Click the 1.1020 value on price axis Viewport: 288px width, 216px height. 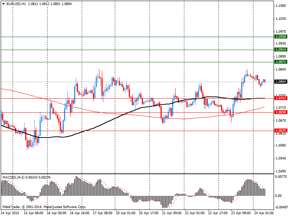(x=281, y=19)
